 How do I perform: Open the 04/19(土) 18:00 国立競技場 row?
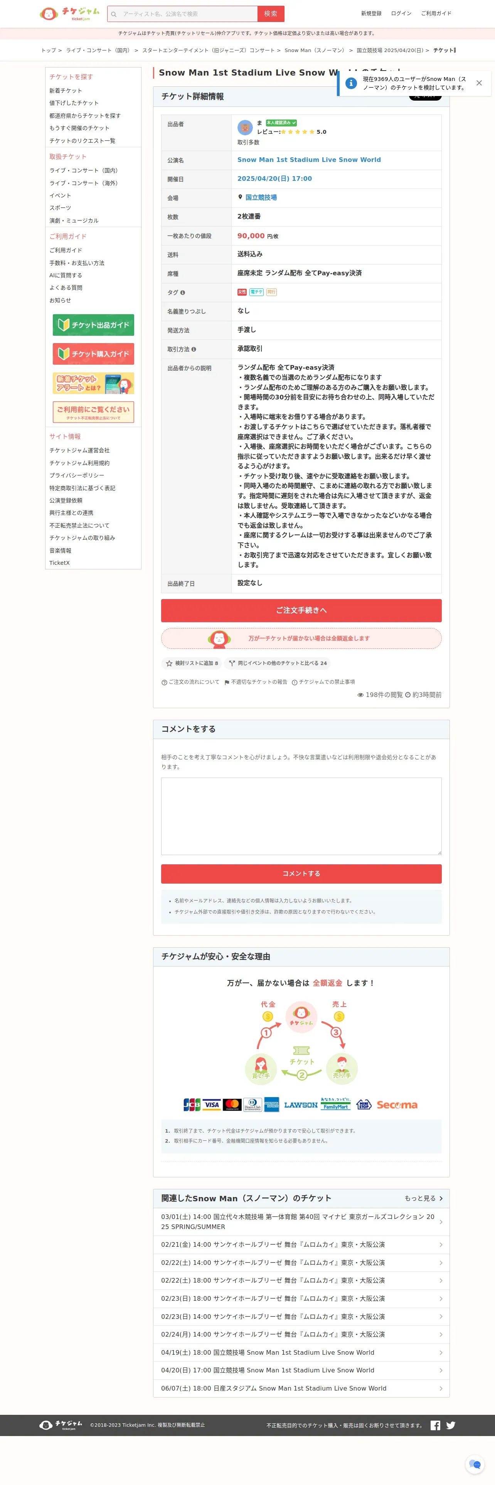coord(301,1352)
